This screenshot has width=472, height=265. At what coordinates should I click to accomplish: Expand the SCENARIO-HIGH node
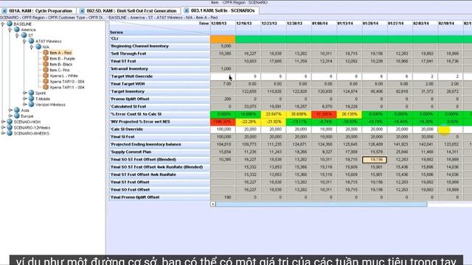coord(3,121)
